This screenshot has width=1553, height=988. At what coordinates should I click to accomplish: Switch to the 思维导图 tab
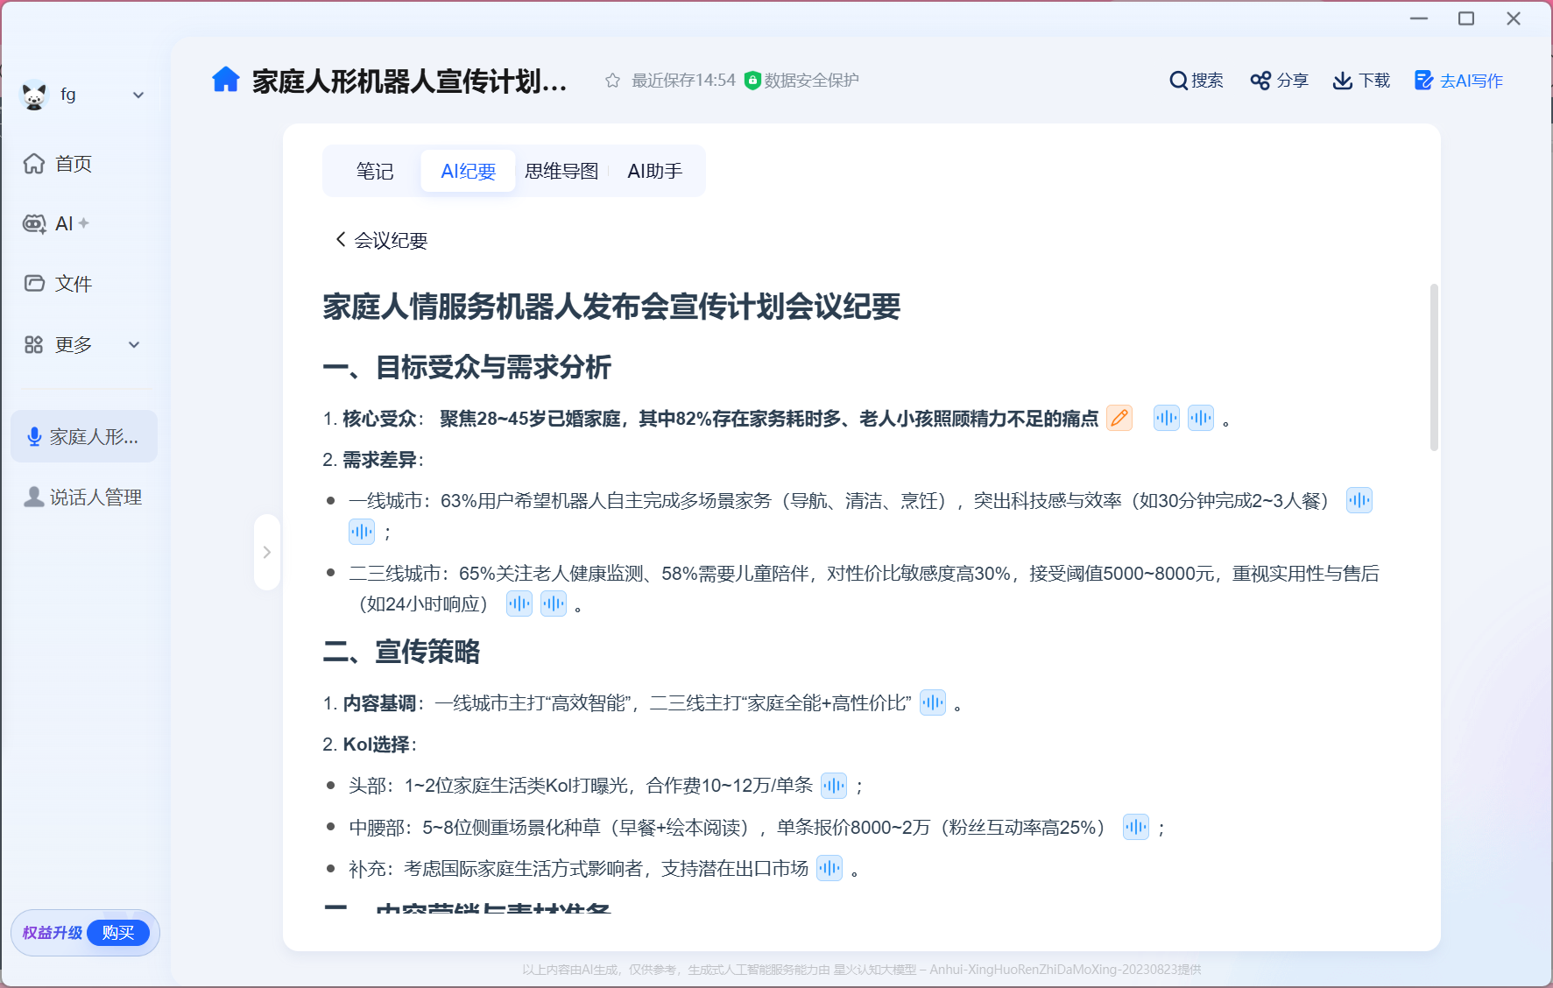[561, 171]
